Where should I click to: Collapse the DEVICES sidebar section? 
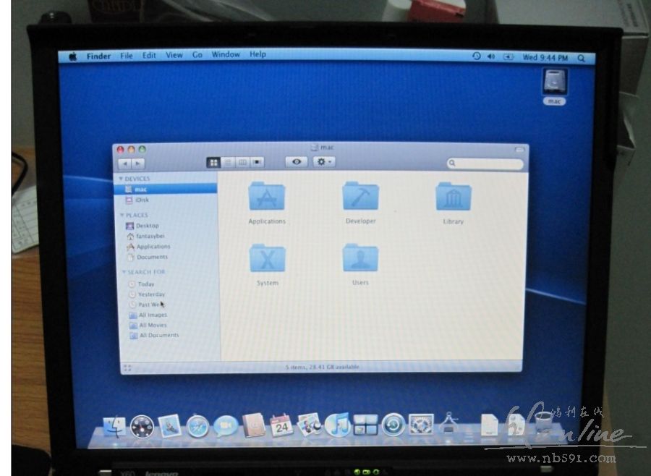tap(122, 179)
